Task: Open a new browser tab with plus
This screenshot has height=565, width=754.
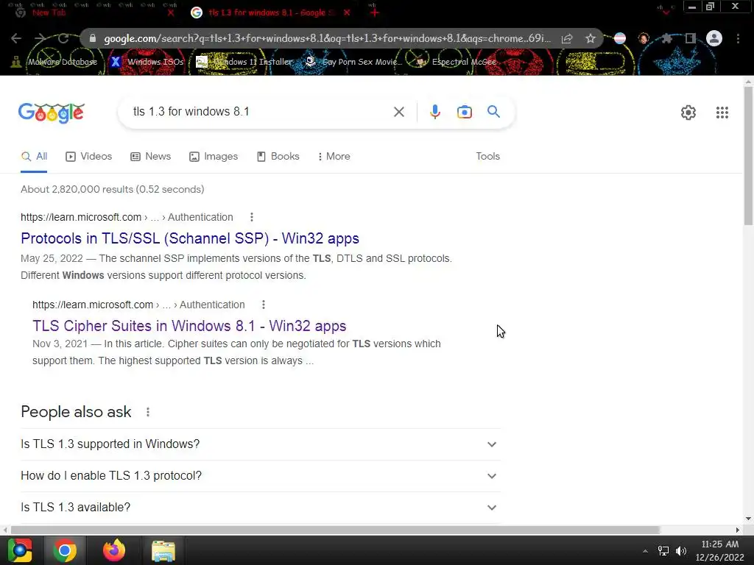Action: (x=375, y=13)
